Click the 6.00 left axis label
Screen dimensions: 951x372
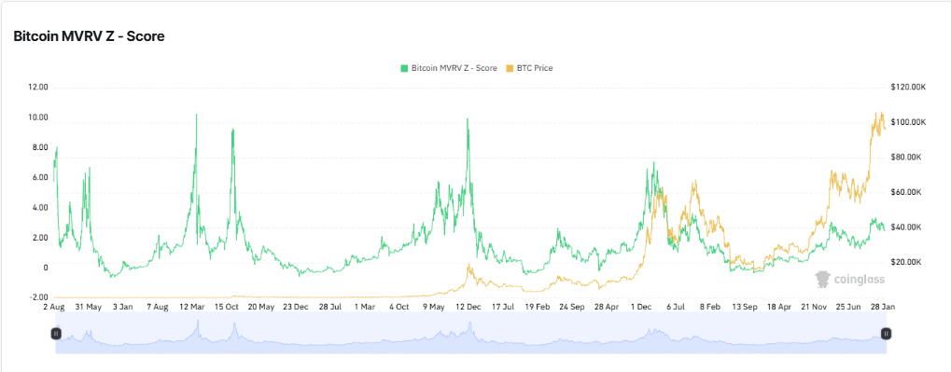click(x=39, y=177)
